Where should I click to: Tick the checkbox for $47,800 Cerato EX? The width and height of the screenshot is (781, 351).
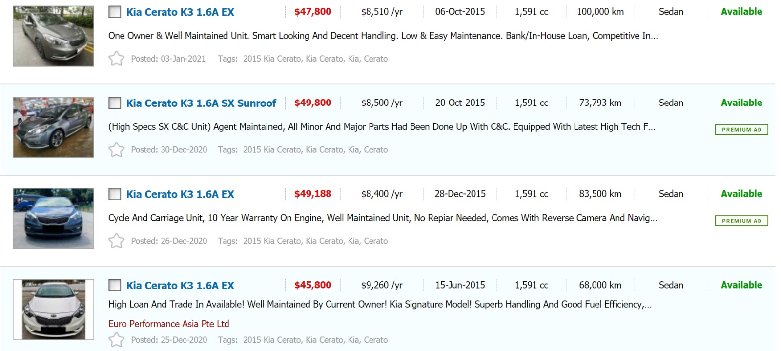(x=115, y=12)
